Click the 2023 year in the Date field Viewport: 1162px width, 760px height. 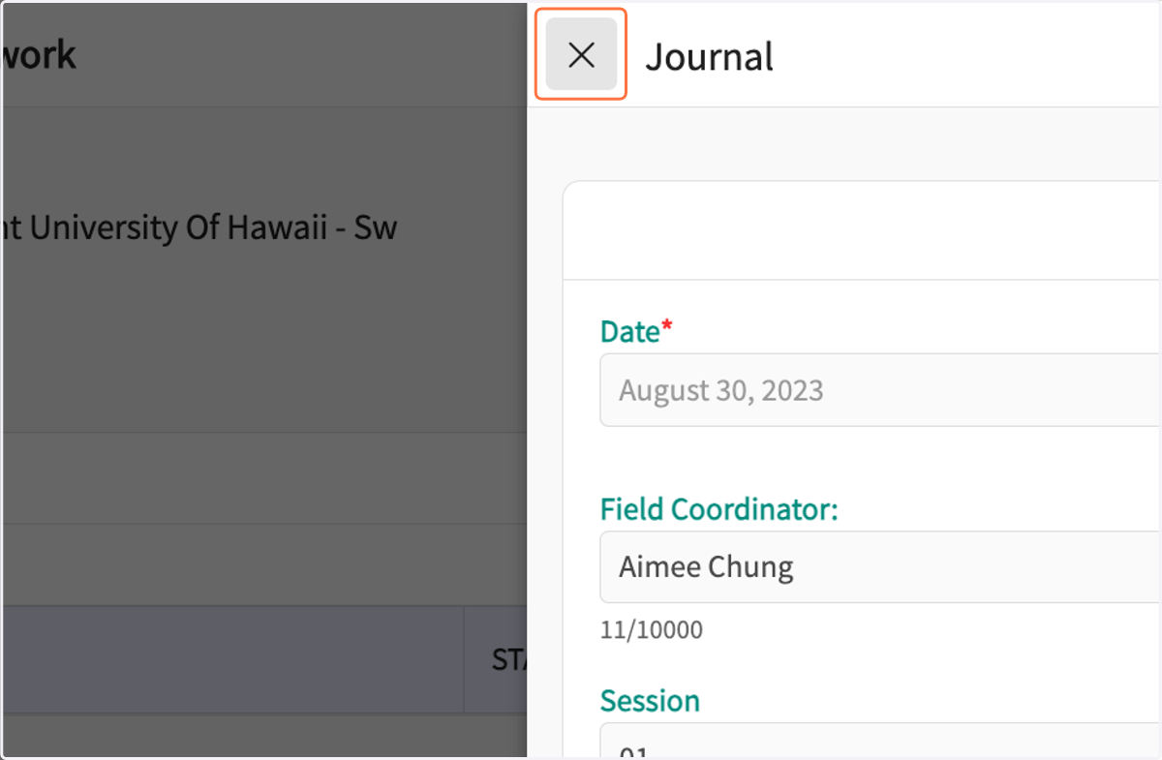tap(792, 390)
